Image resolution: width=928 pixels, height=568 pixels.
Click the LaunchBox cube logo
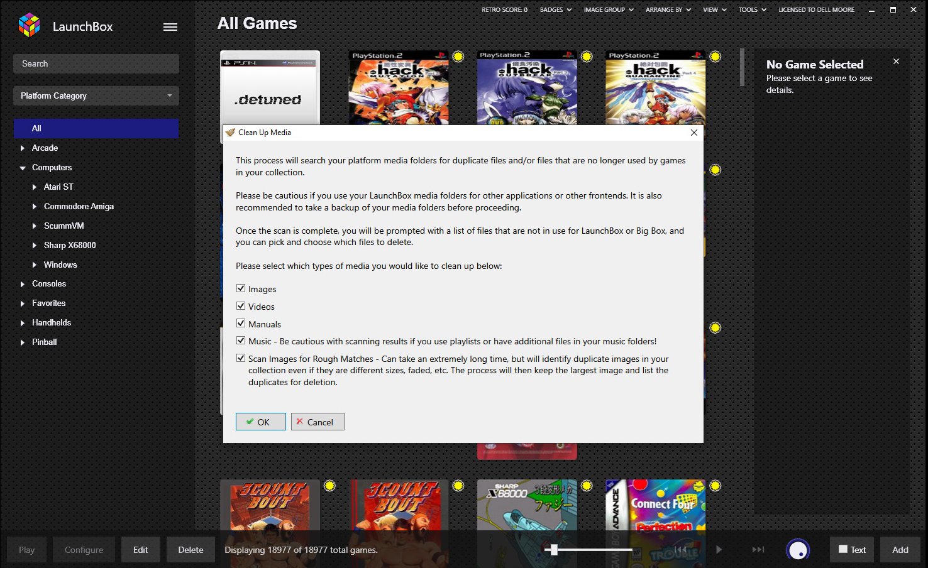[29, 25]
